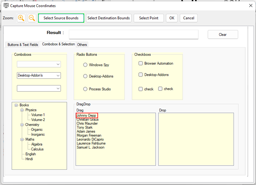The image size is (256, 185).
Task: Select Tony Stark in the Drag list
Action: point(85,128)
